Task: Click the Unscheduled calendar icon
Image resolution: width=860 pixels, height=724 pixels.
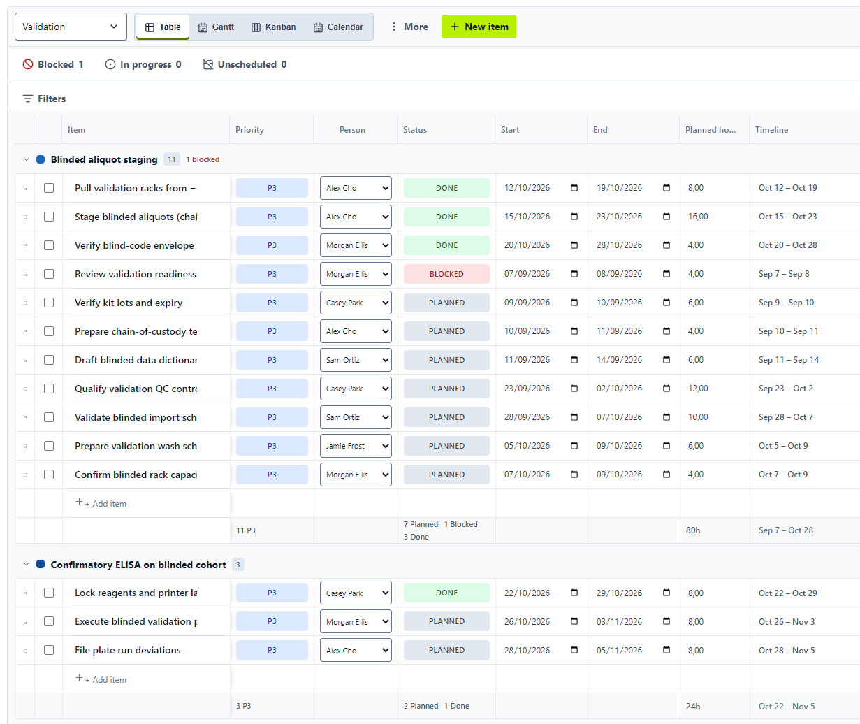Action: [x=208, y=64]
